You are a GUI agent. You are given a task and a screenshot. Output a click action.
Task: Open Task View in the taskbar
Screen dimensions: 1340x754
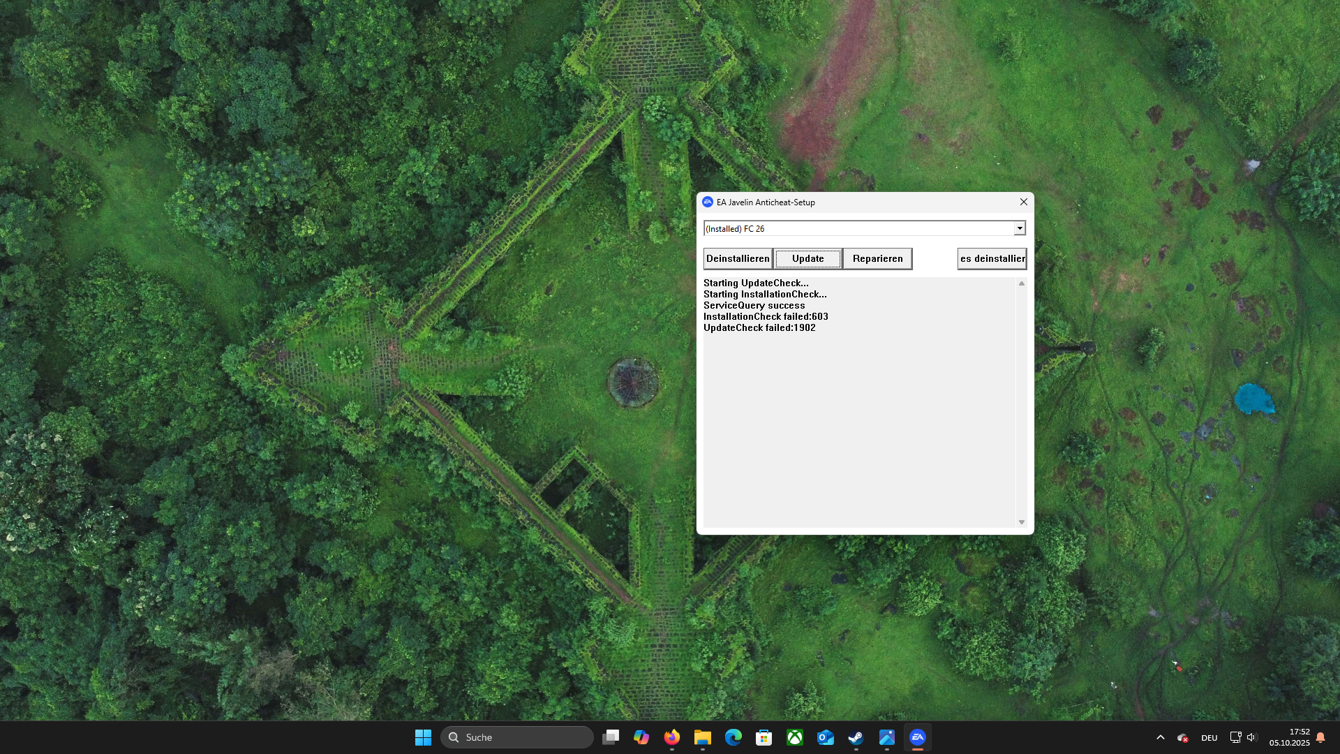[x=611, y=737]
